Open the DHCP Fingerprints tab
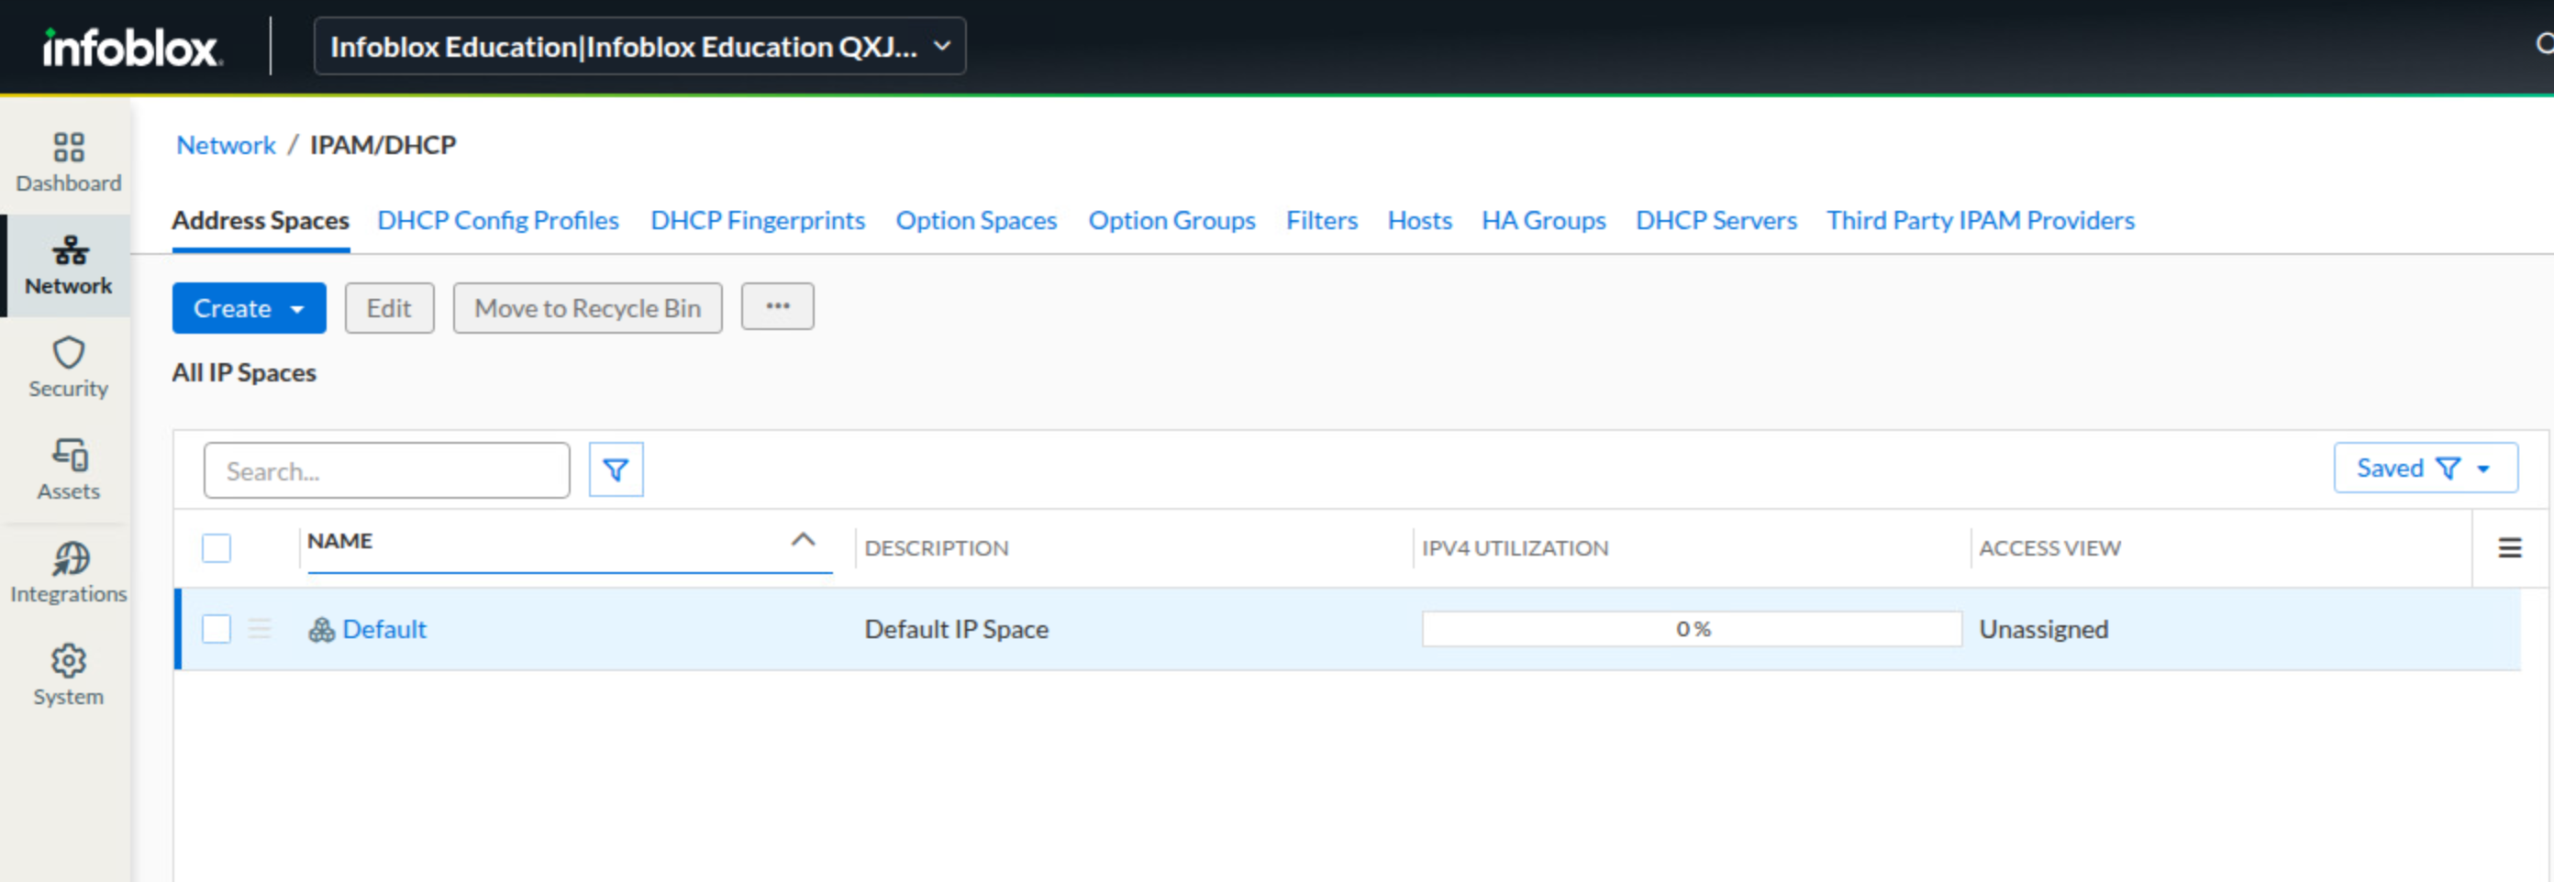 click(758, 220)
